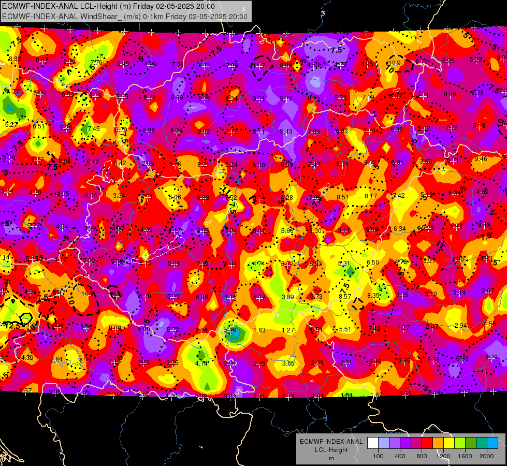
Task: Click the wind shear value 8.82
Action: pyautogui.click(x=15, y=59)
